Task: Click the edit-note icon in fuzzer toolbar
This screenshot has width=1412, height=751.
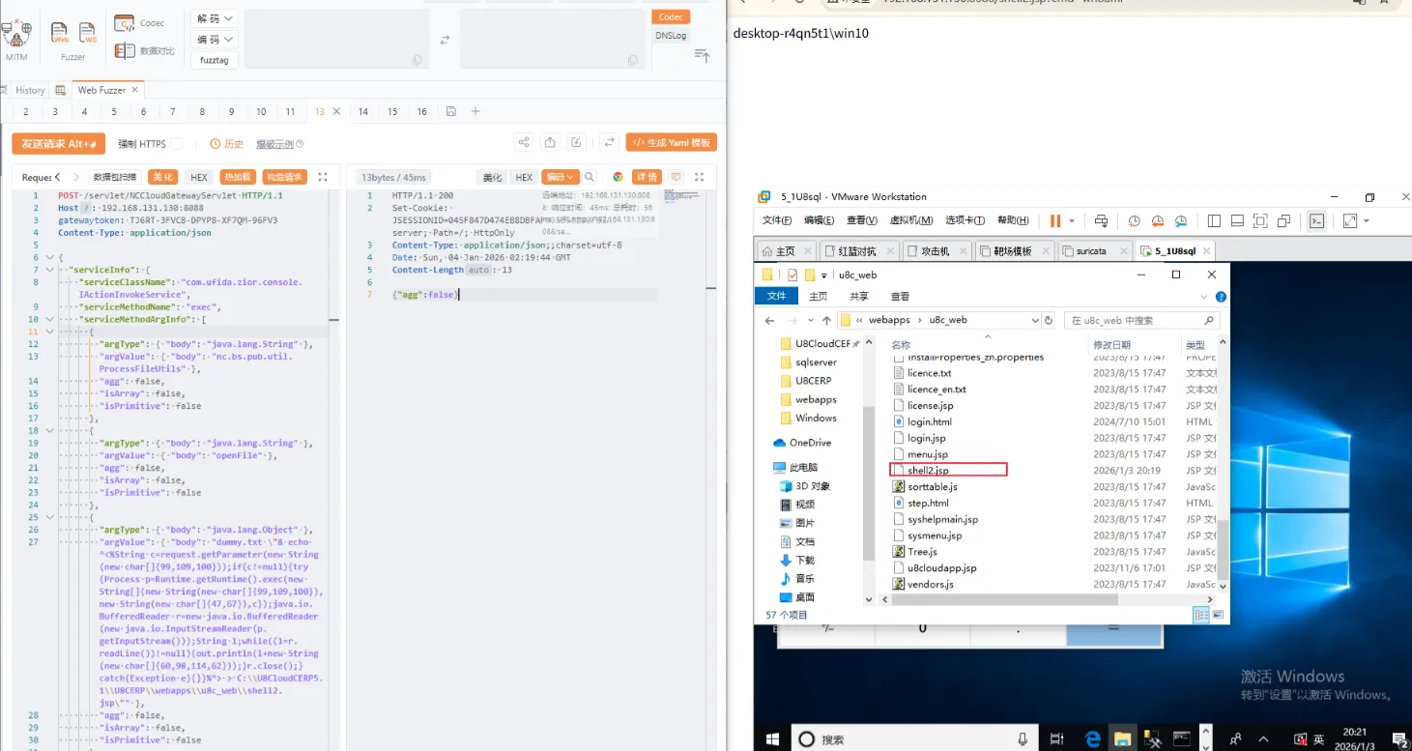Action: point(577,143)
